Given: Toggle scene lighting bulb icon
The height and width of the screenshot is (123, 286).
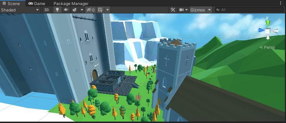Looking at the screenshot, I should pyautogui.click(x=57, y=10).
